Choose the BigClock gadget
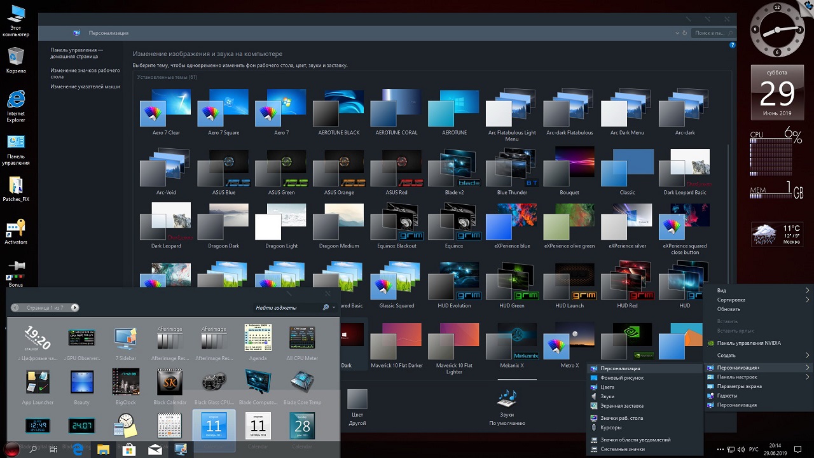Screen dimensions: 814x458 tap(126, 382)
